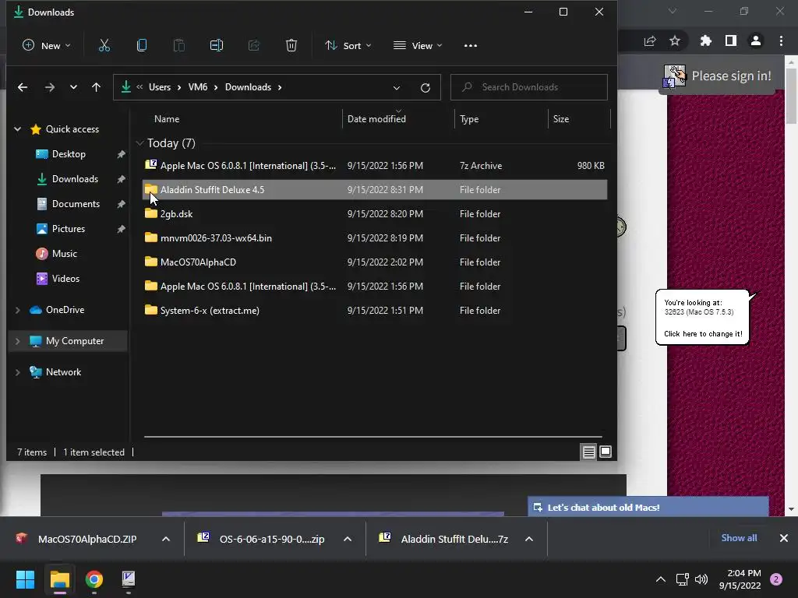Expand the Network tree node
The width and height of the screenshot is (798, 598).
click(x=17, y=372)
